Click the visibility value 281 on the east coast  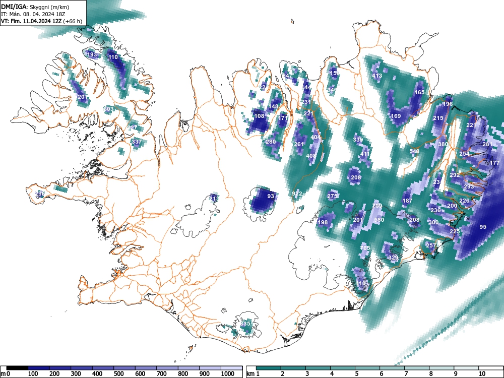point(487,144)
